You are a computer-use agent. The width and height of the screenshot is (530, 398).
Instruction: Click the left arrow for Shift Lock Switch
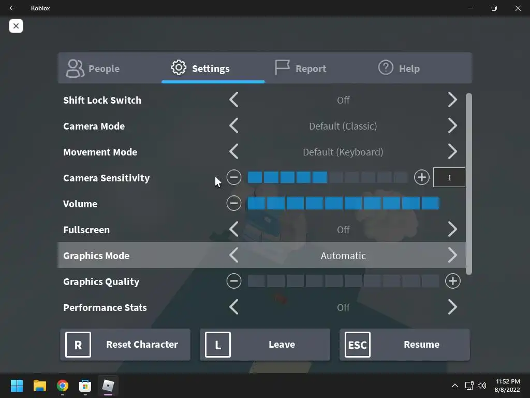[234, 100]
